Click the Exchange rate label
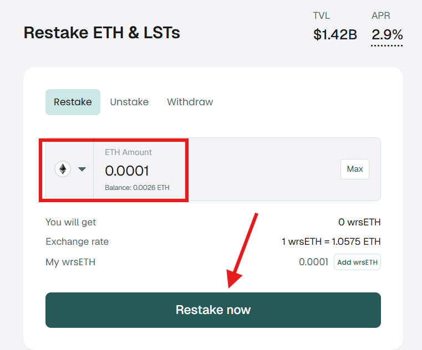Image resolution: width=422 pixels, height=350 pixels. coord(77,241)
